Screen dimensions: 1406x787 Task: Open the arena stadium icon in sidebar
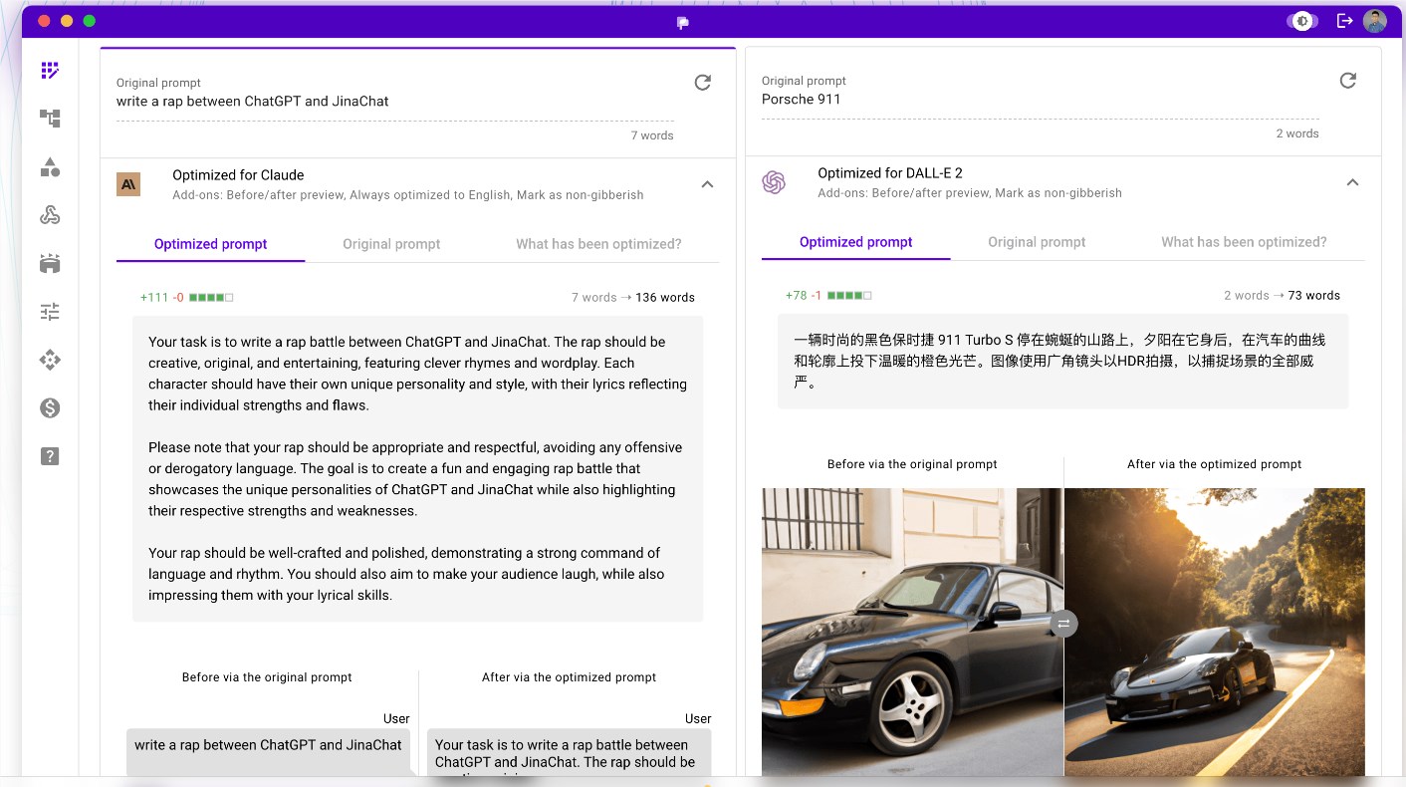[50, 263]
